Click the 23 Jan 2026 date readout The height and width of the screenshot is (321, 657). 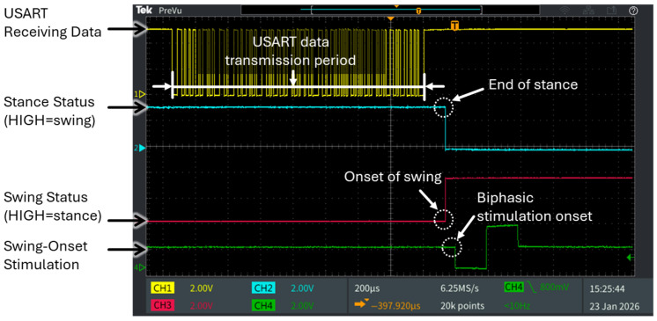[x=614, y=306]
